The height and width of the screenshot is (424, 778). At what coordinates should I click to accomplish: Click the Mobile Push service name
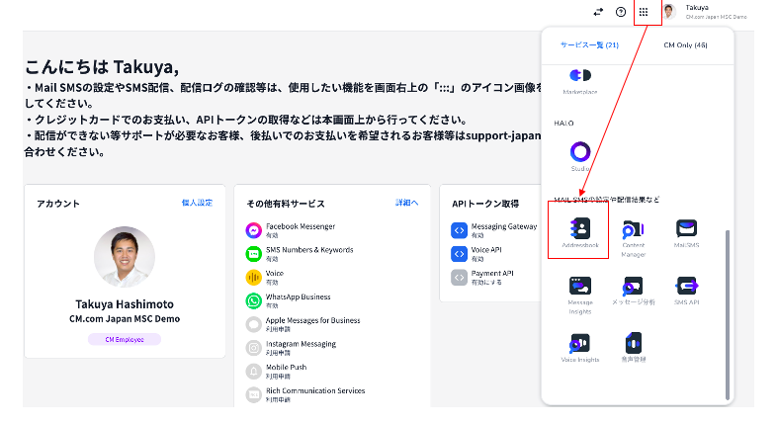[x=287, y=367]
